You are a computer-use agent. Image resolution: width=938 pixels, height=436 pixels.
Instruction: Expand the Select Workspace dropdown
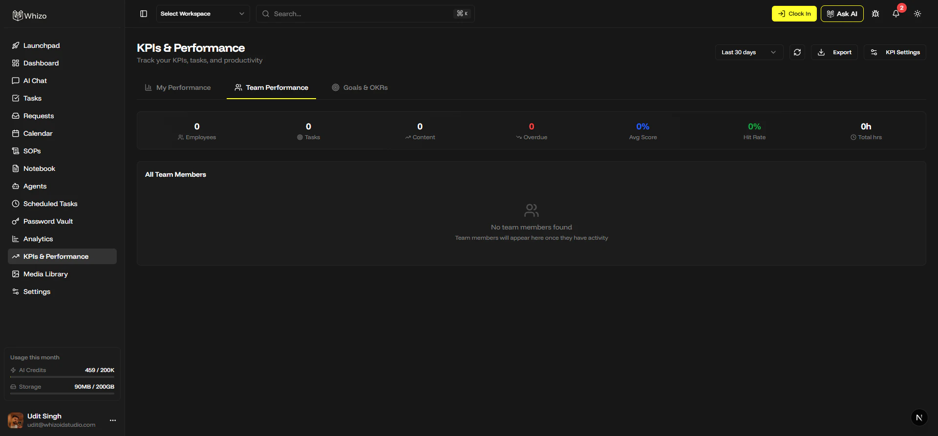pyautogui.click(x=203, y=14)
